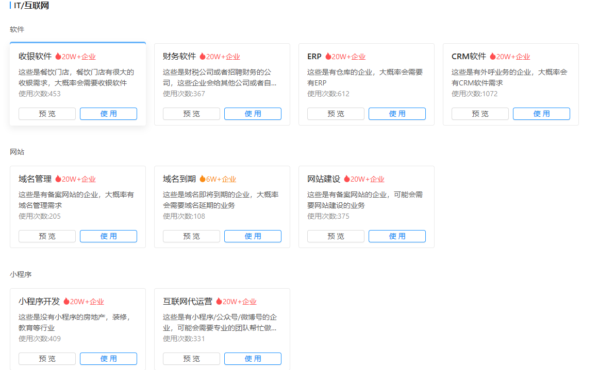The width and height of the screenshot is (615, 370).
Task: Click the 使用次数:367 text
Action: pos(184,94)
